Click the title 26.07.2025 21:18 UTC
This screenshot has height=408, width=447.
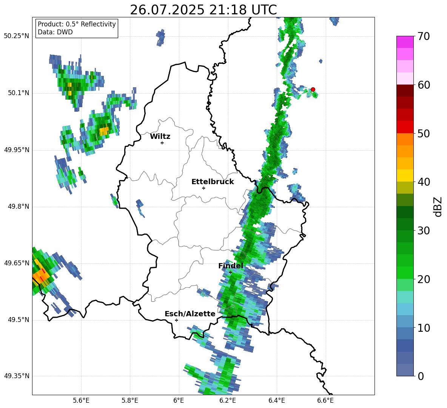point(203,10)
